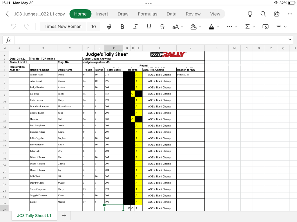Open the AutoSum sigma menu
This screenshot has height=222, width=297.
click(247, 27)
